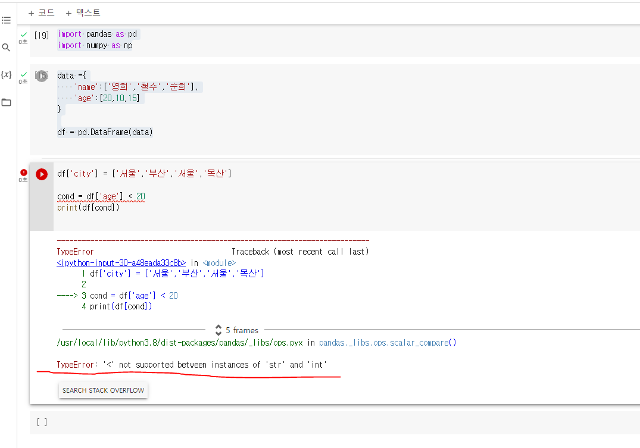Run the failed cell with red play button
This screenshot has height=448, width=640.
click(x=42, y=174)
